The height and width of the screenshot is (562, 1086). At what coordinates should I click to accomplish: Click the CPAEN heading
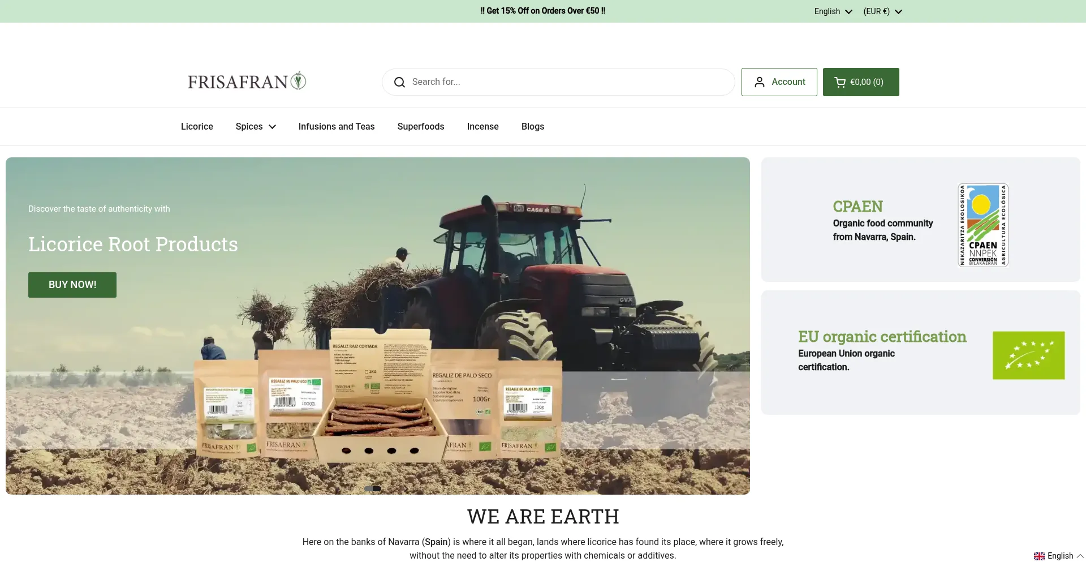click(857, 207)
